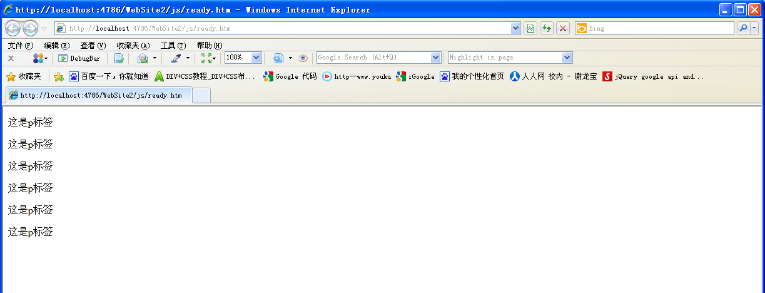Viewport: 765px width, 293px height.
Task: Click the green Refresh arrows icon
Action: pyautogui.click(x=547, y=28)
